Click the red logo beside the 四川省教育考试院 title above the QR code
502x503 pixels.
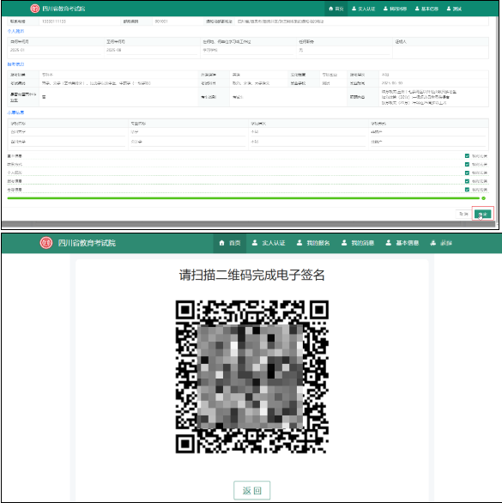pos(45,243)
